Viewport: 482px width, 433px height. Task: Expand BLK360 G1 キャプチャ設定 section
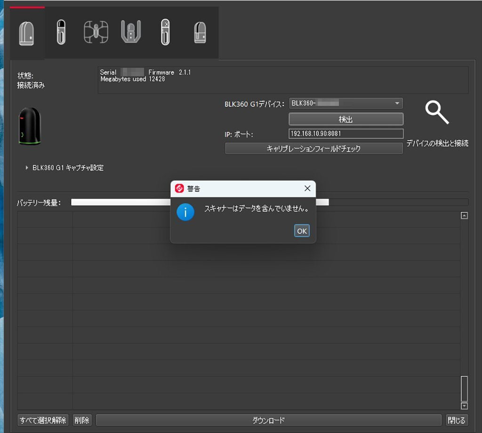point(27,168)
